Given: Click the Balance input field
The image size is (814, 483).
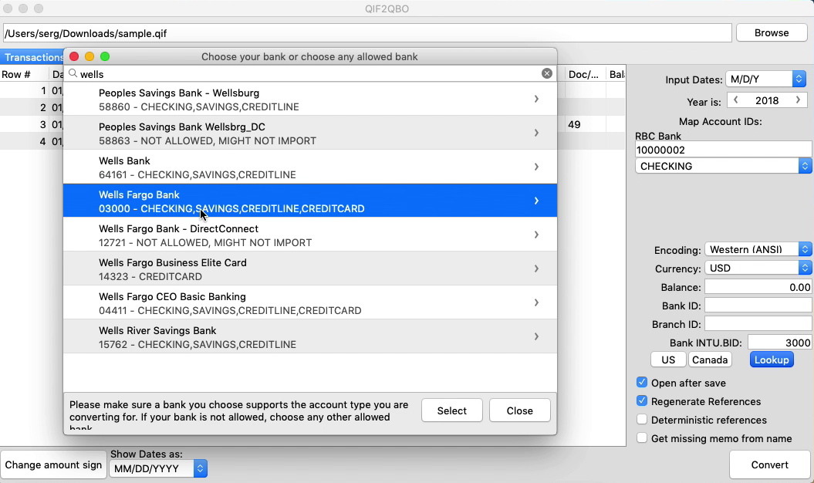Looking at the screenshot, I should [758, 287].
